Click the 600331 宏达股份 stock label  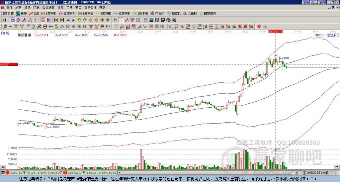327,35
